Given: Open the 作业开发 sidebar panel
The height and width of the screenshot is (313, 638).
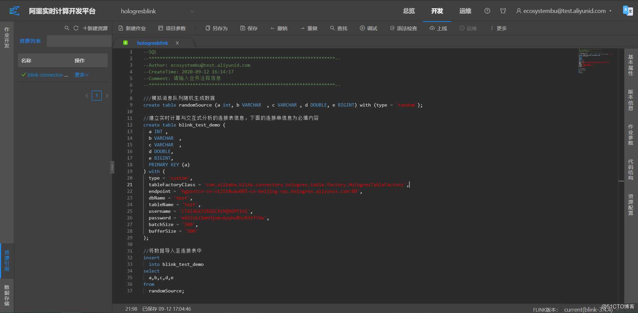Looking at the screenshot, I should point(7,38).
